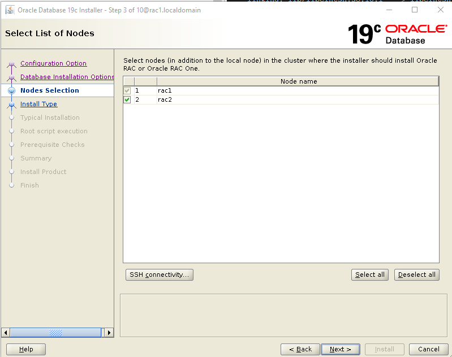Click the sidebar scrollbar right arrow
Viewport: 452px width, 357px height.
click(x=109, y=333)
